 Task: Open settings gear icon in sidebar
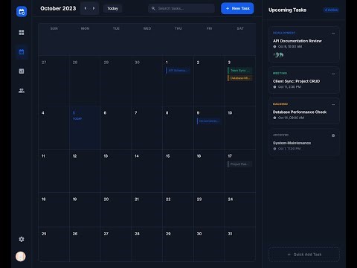pyautogui.click(x=22, y=239)
